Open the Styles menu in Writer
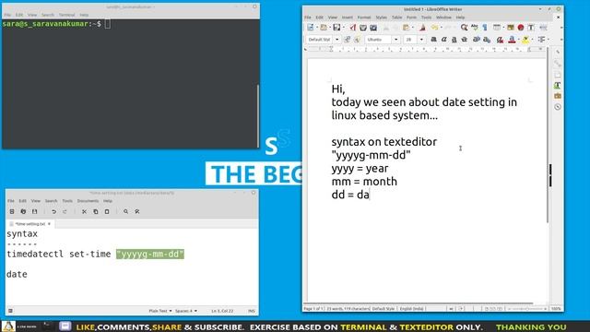Image resolution: width=590 pixels, height=332 pixels. click(x=381, y=18)
